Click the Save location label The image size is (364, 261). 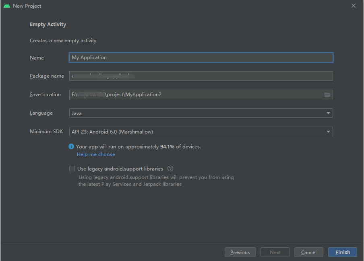[45, 95]
